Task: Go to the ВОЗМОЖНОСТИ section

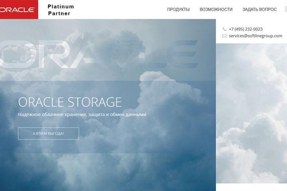Action: pyautogui.click(x=216, y=9)
